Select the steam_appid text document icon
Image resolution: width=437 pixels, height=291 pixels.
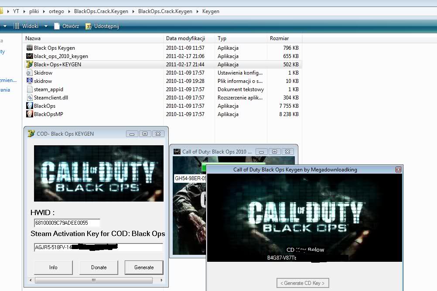(30, 89)
